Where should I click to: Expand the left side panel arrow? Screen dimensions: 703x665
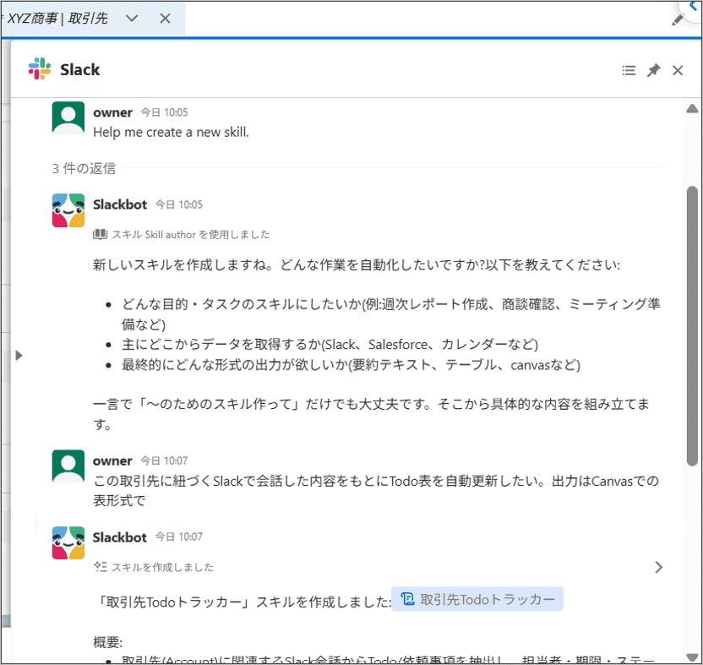pos(19,356)
